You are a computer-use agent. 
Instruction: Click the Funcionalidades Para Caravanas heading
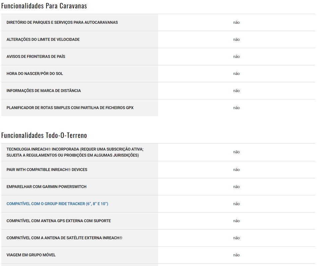point(44,6)
